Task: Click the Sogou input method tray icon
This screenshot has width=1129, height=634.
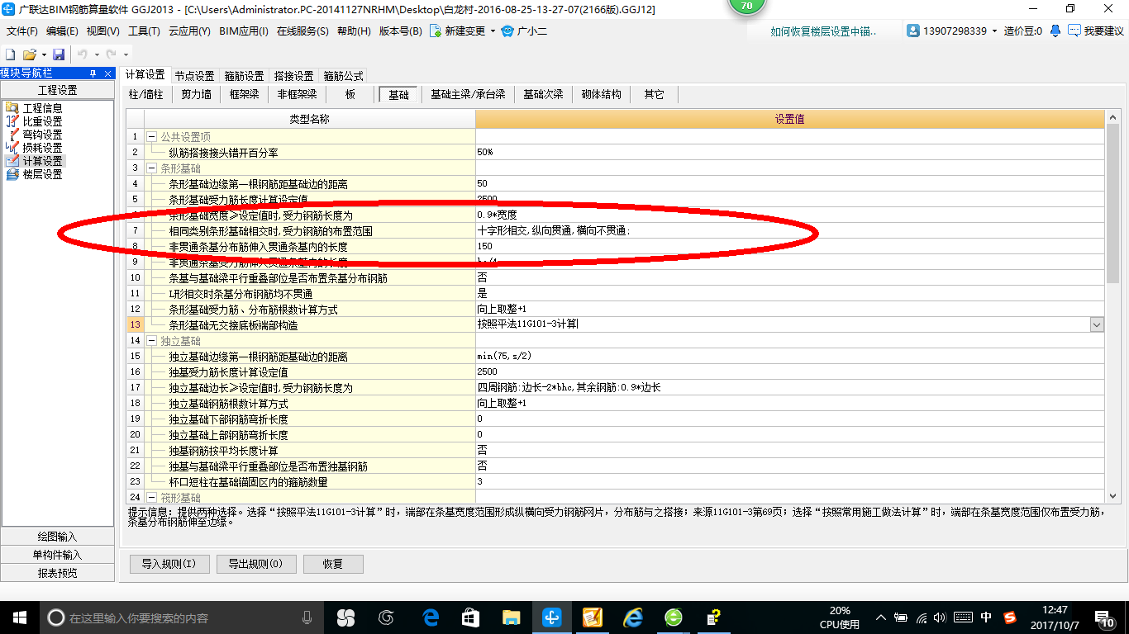Action: [1010, 617]
